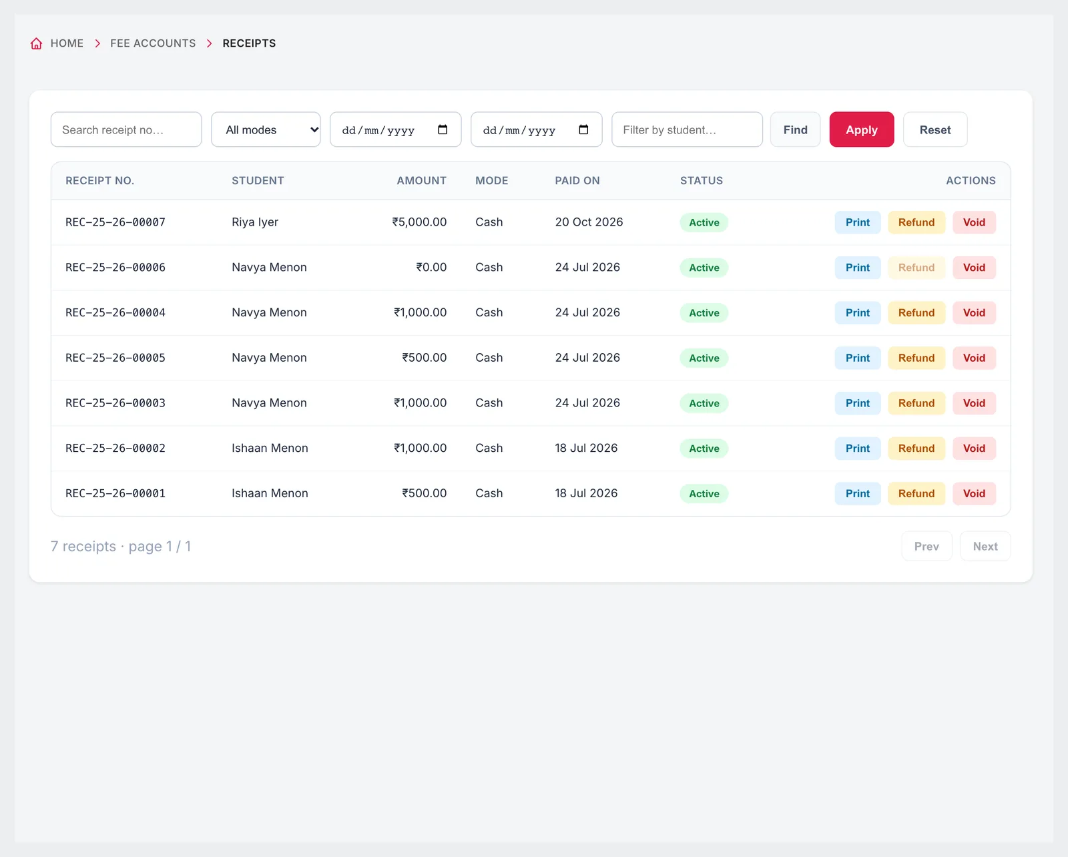This screenshot has height=857, width=1068.
Task: Focus the Filter by student field
Action: pyautogui.click(x=687, y=129)
